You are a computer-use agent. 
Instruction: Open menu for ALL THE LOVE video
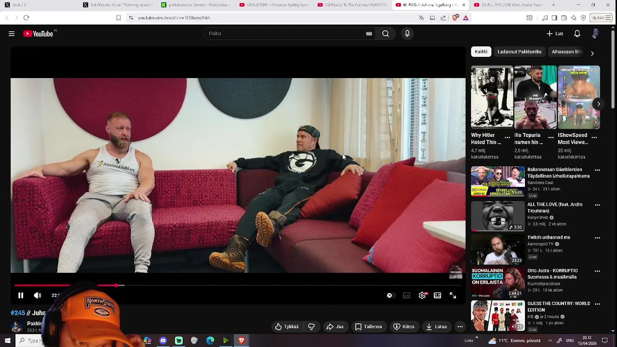tap(597, 205)
